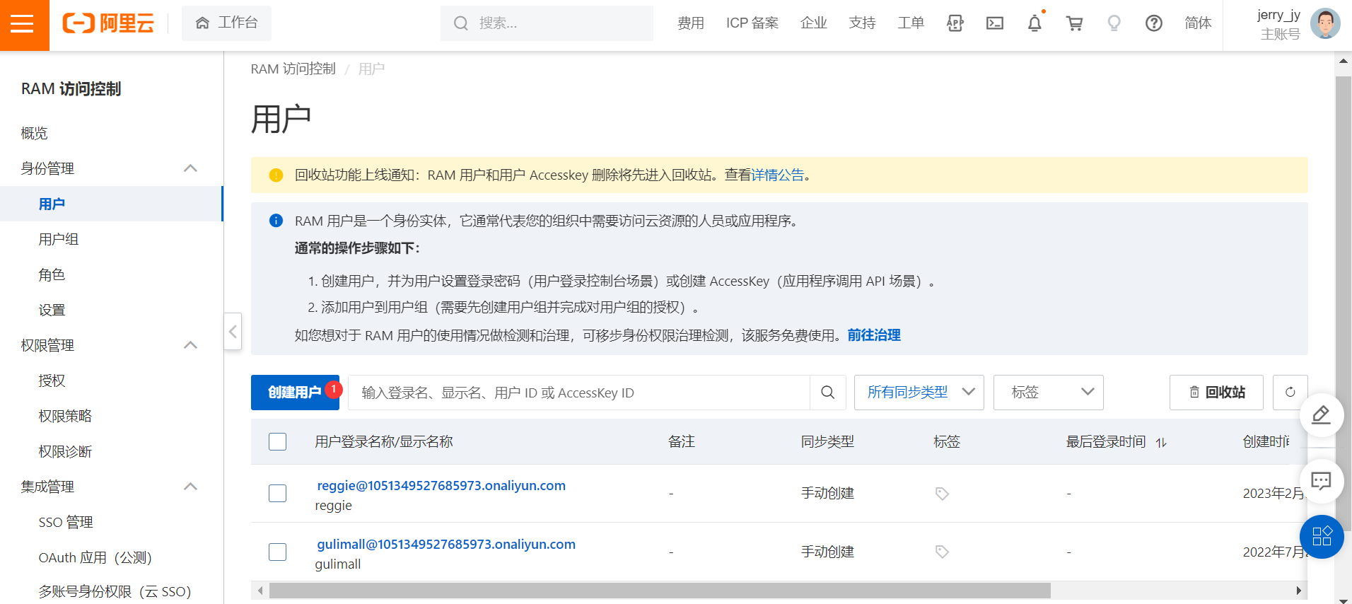This screenshot has height=604, width=1352.
Task: Click the blue info icon in notice
Action: (x=276, y=221)
